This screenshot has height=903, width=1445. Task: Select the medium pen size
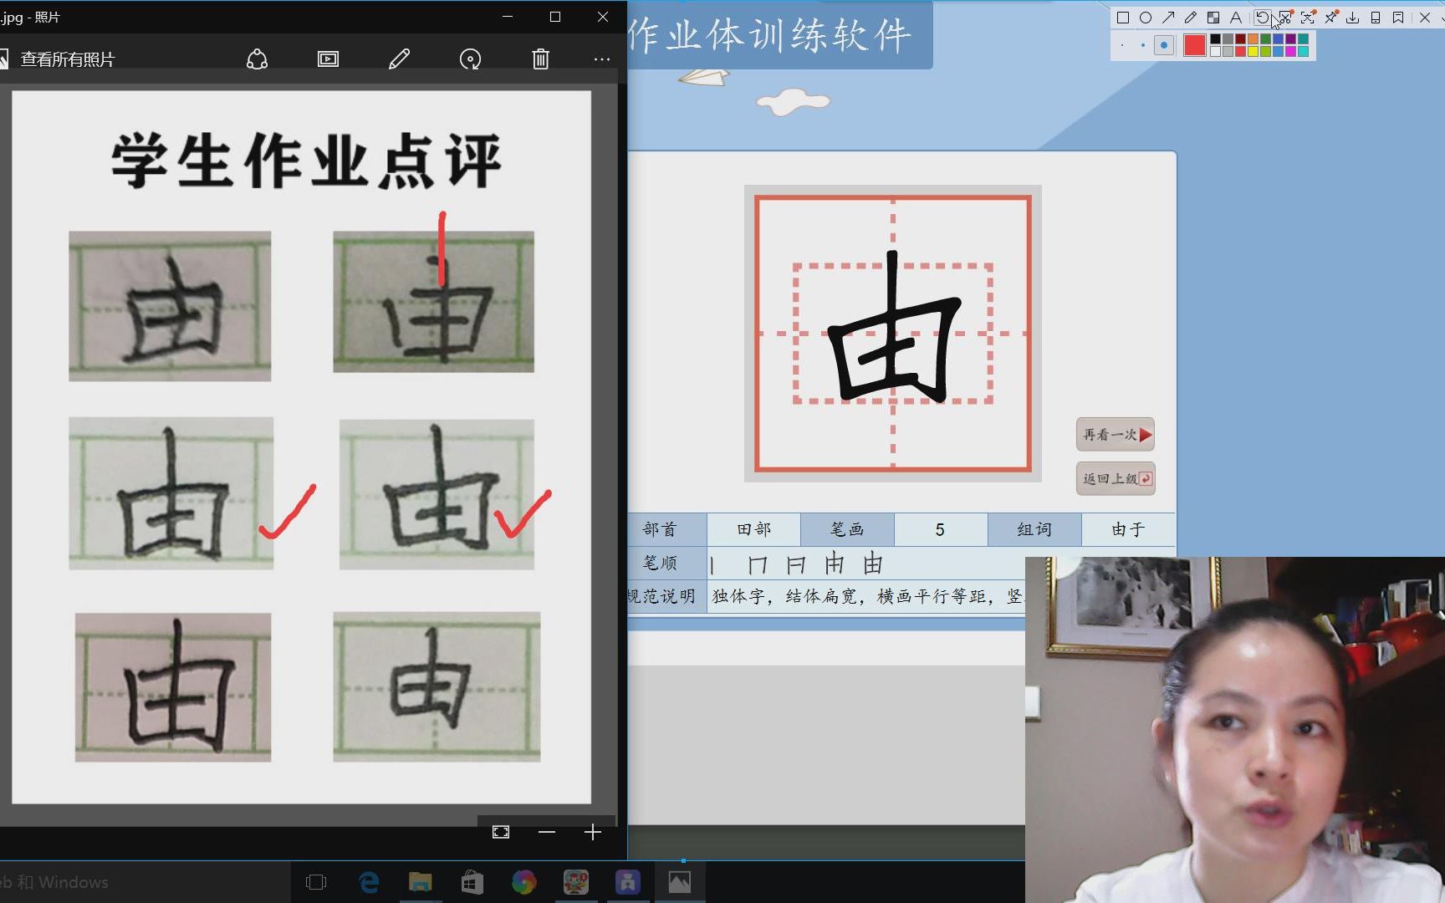click(1142, 46)
